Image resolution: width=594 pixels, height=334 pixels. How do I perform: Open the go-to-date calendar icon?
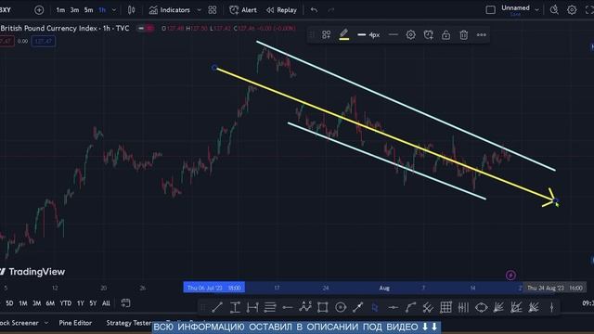(x=125, y=303)
